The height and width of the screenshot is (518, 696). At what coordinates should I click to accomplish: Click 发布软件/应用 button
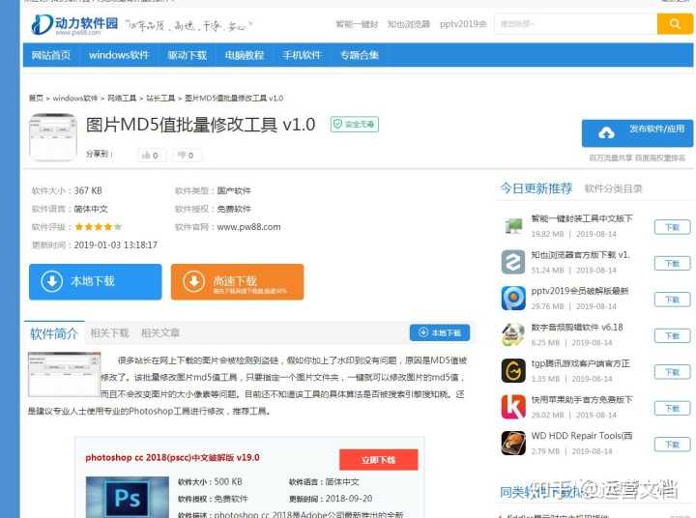coord(637,132)
